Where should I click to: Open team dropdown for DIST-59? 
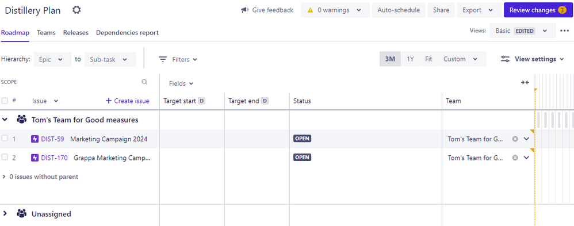tap(526, 139)
